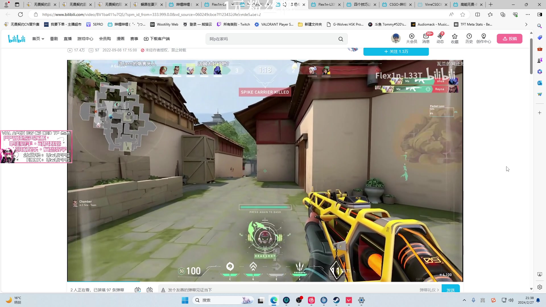The image size is (546, 307).
Task: Expand hidden system tray icons
Action: pos(464,300)
